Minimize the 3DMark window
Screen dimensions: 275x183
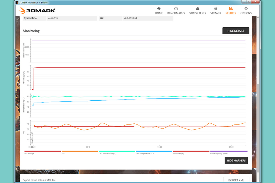point(244,2)
